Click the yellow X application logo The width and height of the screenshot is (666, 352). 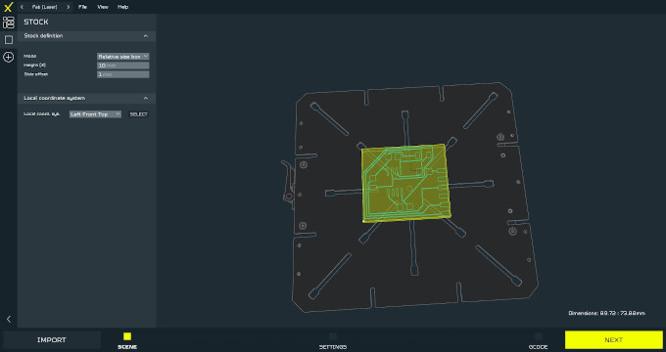pyautogui.click(x=8, y=7)
